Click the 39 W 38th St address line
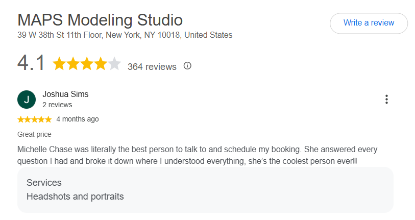This screenshot has width=415, height=220. tap(125, 35)
